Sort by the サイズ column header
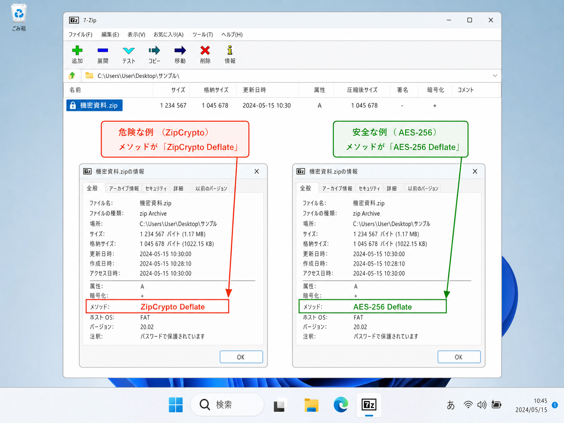The height and width of the screenshot is (423, 564). click(171, 90)
